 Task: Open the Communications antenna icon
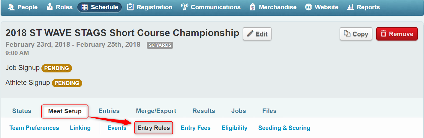pyautogui.click(x=185, y=7)
